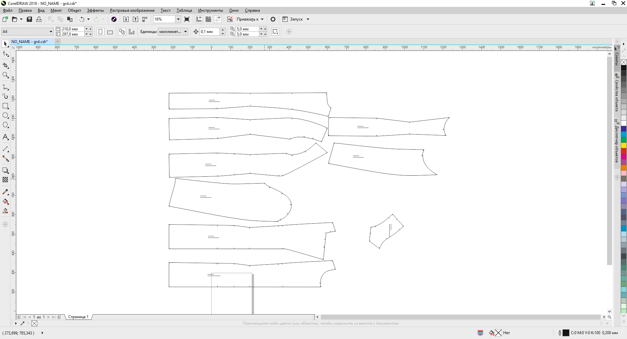The width and height of the screenshot is (627, 339).
Task: Click the Привязать к snap button
Action: click(247, 19)
